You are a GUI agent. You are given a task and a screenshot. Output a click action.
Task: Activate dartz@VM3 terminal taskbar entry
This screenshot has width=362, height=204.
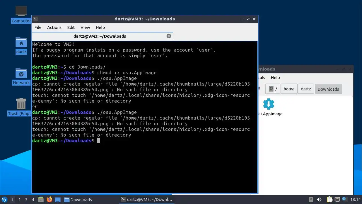point(146,199)
